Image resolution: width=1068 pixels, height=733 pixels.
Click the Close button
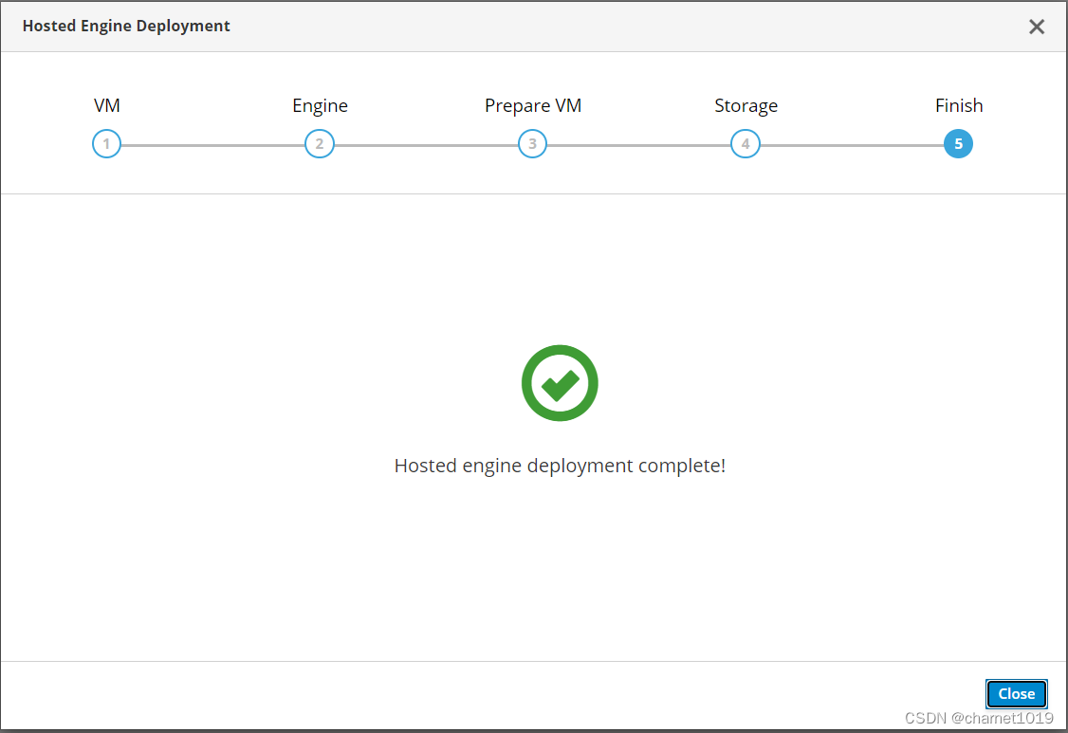pyautogui.click(x=1016, y=693)
